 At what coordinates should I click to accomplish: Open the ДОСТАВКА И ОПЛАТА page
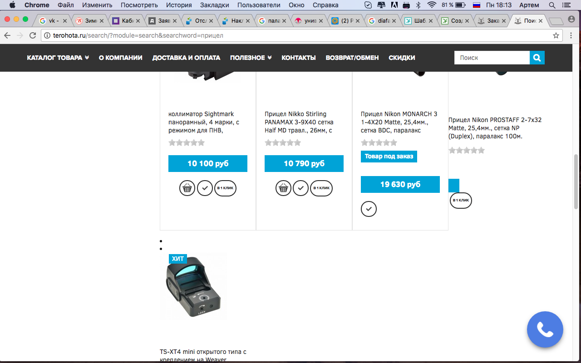click(x=186, y=58)
